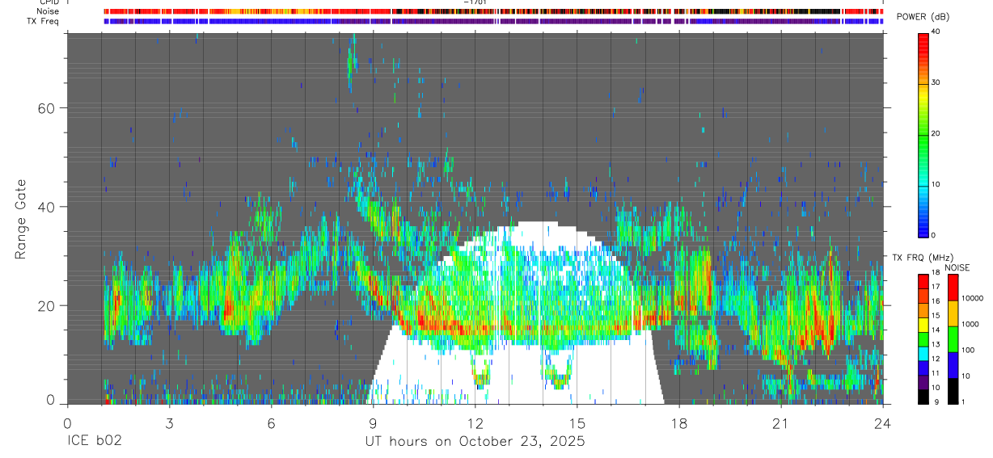Click the Noise color strip above the plot

pyautogui.click(x=493, y=11)
